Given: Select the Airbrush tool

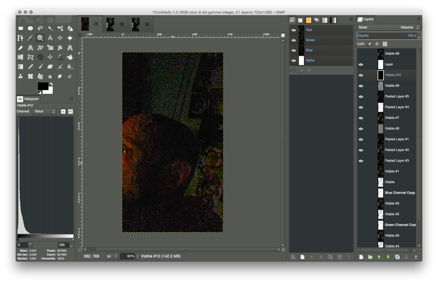Looking at the screenshot, I should click(x=60, y=67).
